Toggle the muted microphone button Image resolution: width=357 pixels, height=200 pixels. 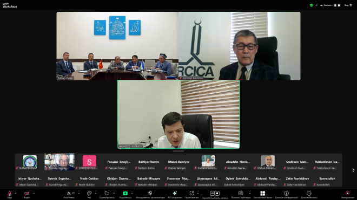10,195
